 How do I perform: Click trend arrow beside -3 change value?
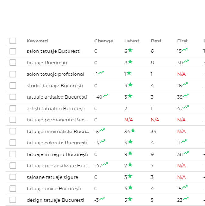pyautogui.click(x=102, y=199)
